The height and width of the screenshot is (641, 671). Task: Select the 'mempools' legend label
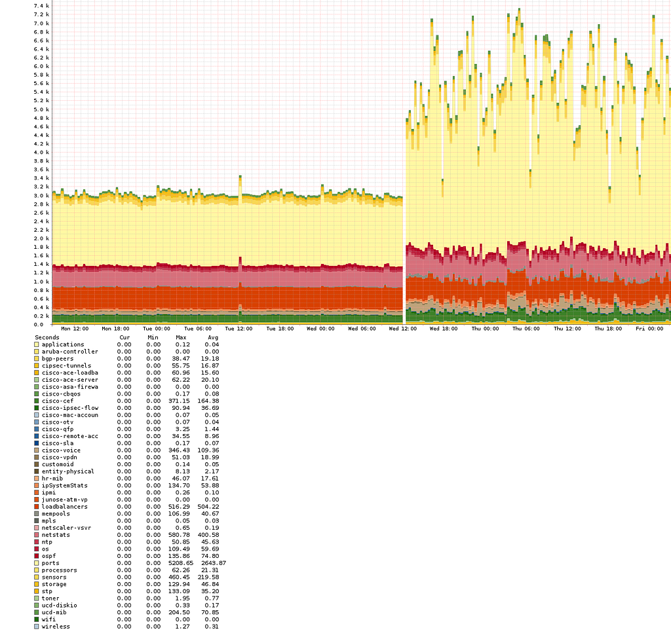pos(56,513)
